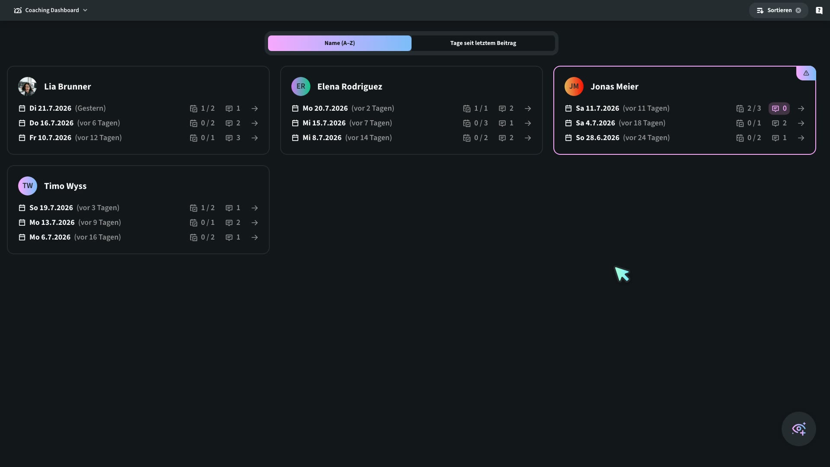Image resolution: width=830 pixels, height=467 pixels.
Task: Click highlighted 0 comments badge on Sa 11.7.2026
Action: tap(779, 109)
